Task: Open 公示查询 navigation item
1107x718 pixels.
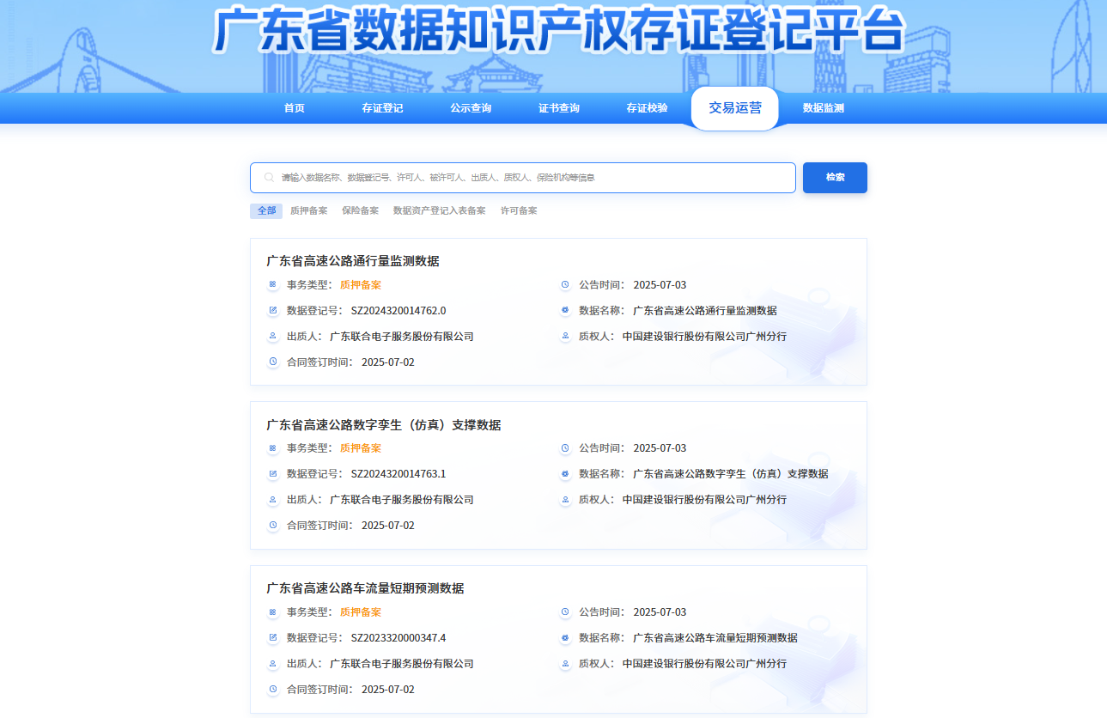Action: coord(471,108)
